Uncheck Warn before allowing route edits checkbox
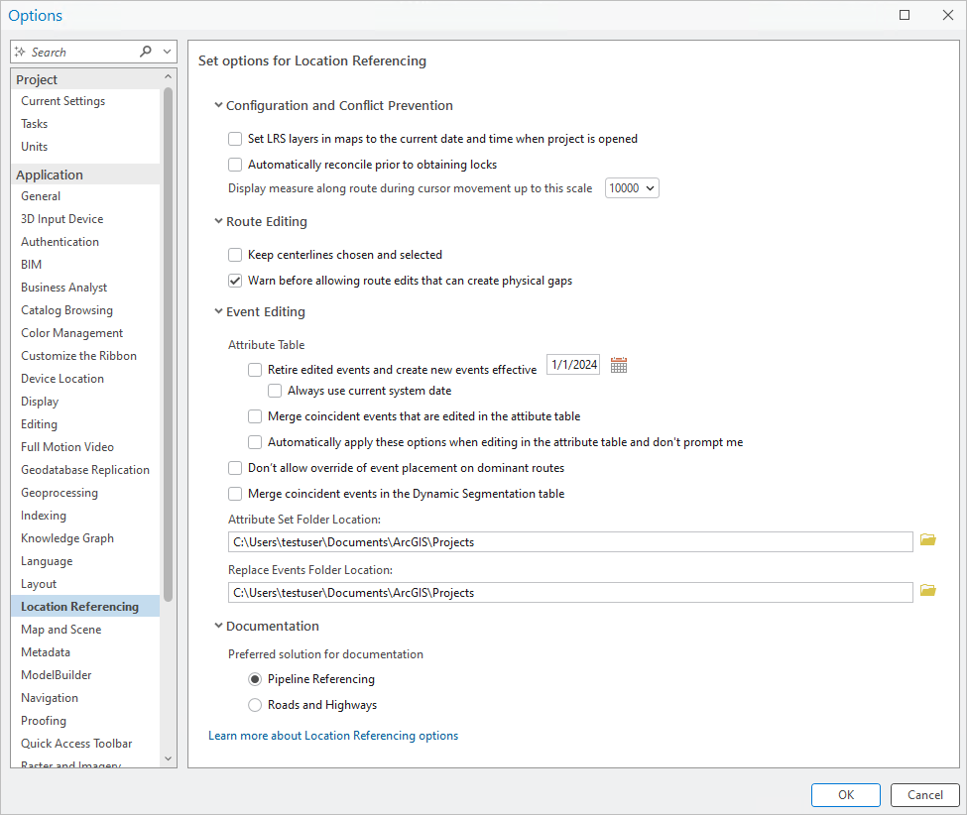 (x=235, y=281)
